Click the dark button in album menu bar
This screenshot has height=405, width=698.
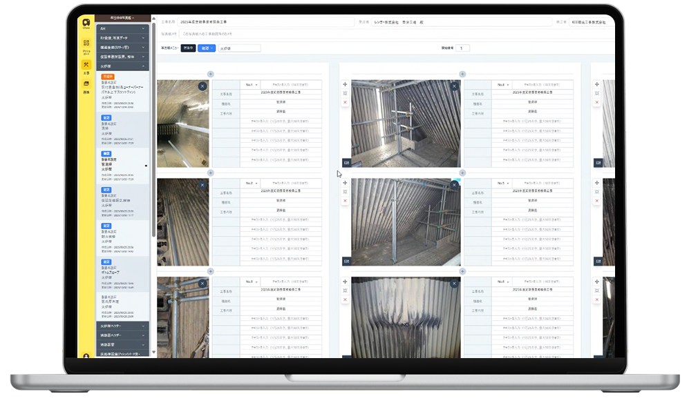point(188,48)
